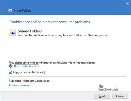Viewport: 131px width, 101px height.
Task: Go back using the faded back arrow
Action: (x=3, y=10)
